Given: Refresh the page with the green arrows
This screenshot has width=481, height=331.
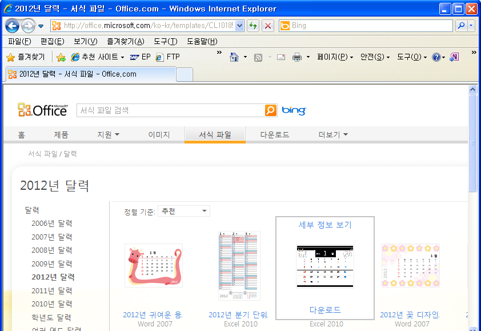Looking at the screenshot, I should pyautogui.click(x=253, y=26).
